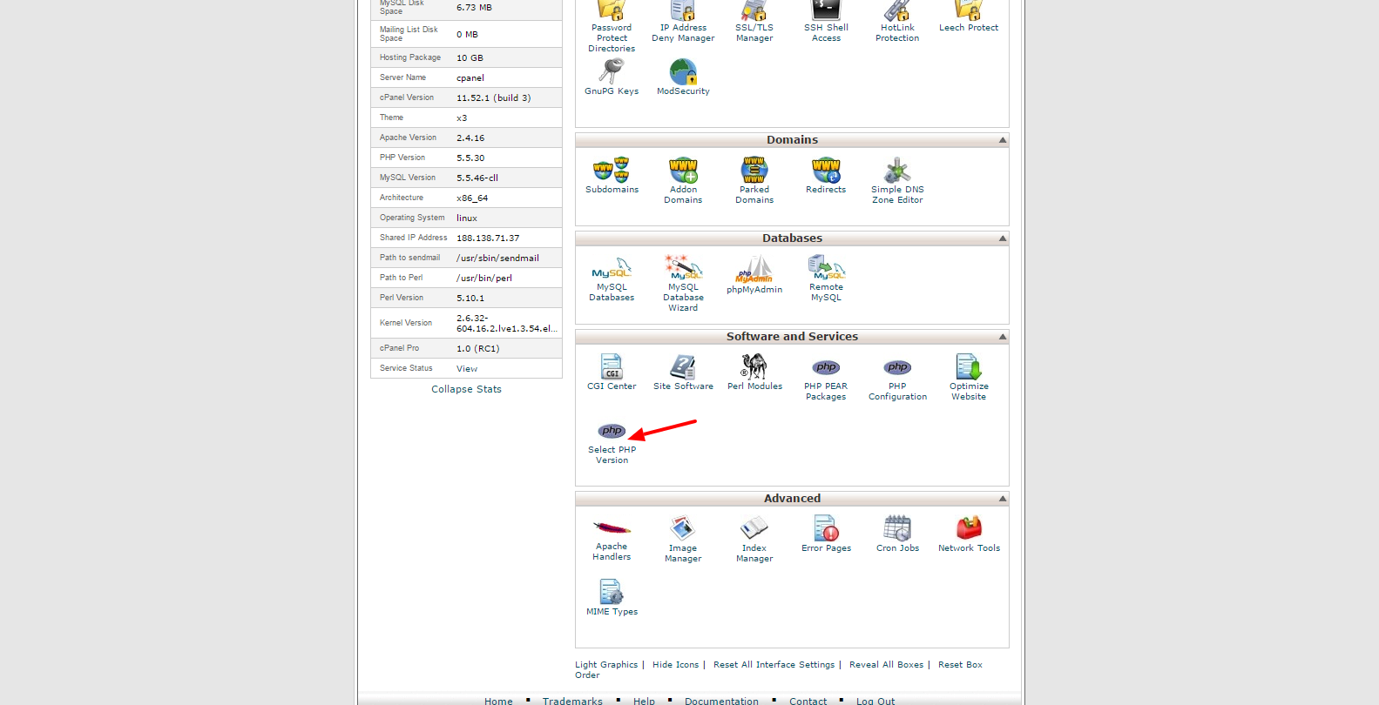Click the Collapse Stats link
Image resolution: width=1379 pixels, height=705 pixels.
[466, 389]
